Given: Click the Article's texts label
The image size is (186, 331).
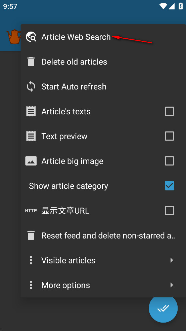Looking at the screenshot, I should click(x=66, y=111).
